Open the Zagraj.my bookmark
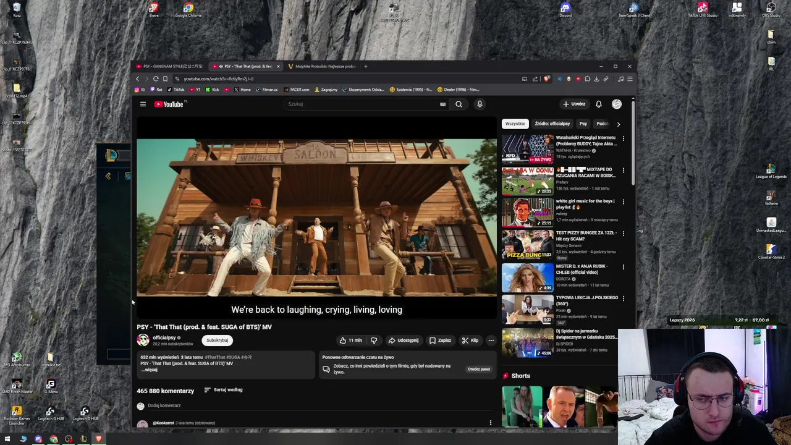The image size is (791, 445). coord(326,90)
